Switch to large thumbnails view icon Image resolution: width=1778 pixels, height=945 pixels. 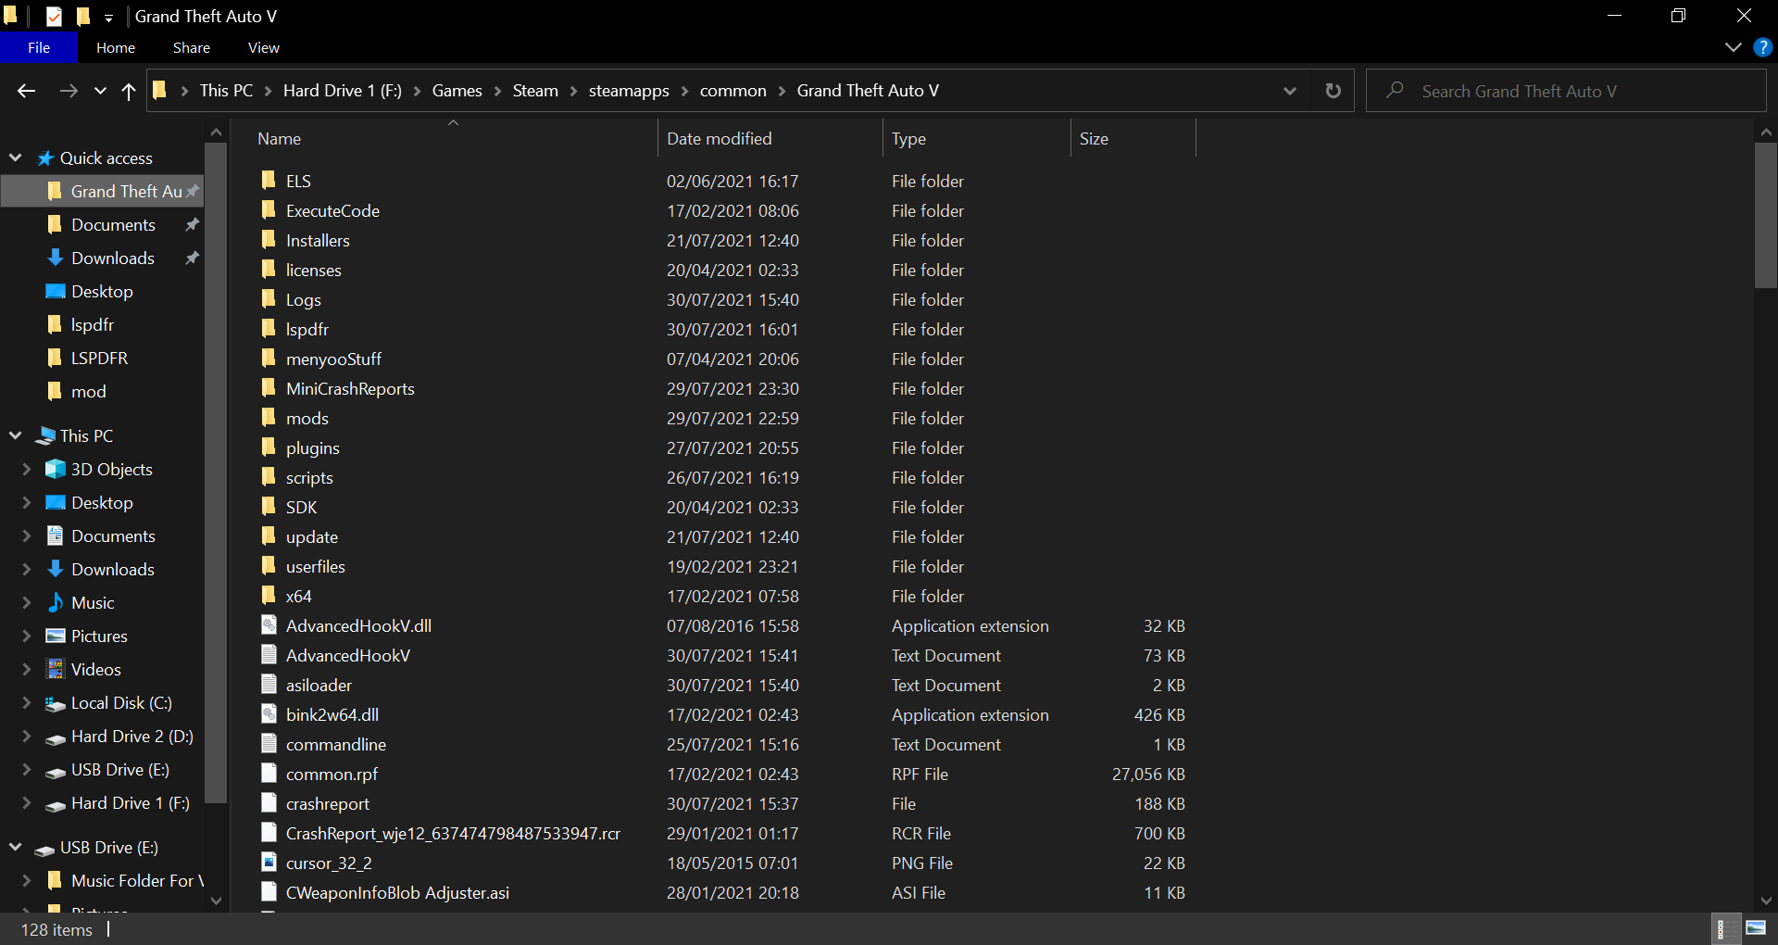click(x=1756, y=928)
